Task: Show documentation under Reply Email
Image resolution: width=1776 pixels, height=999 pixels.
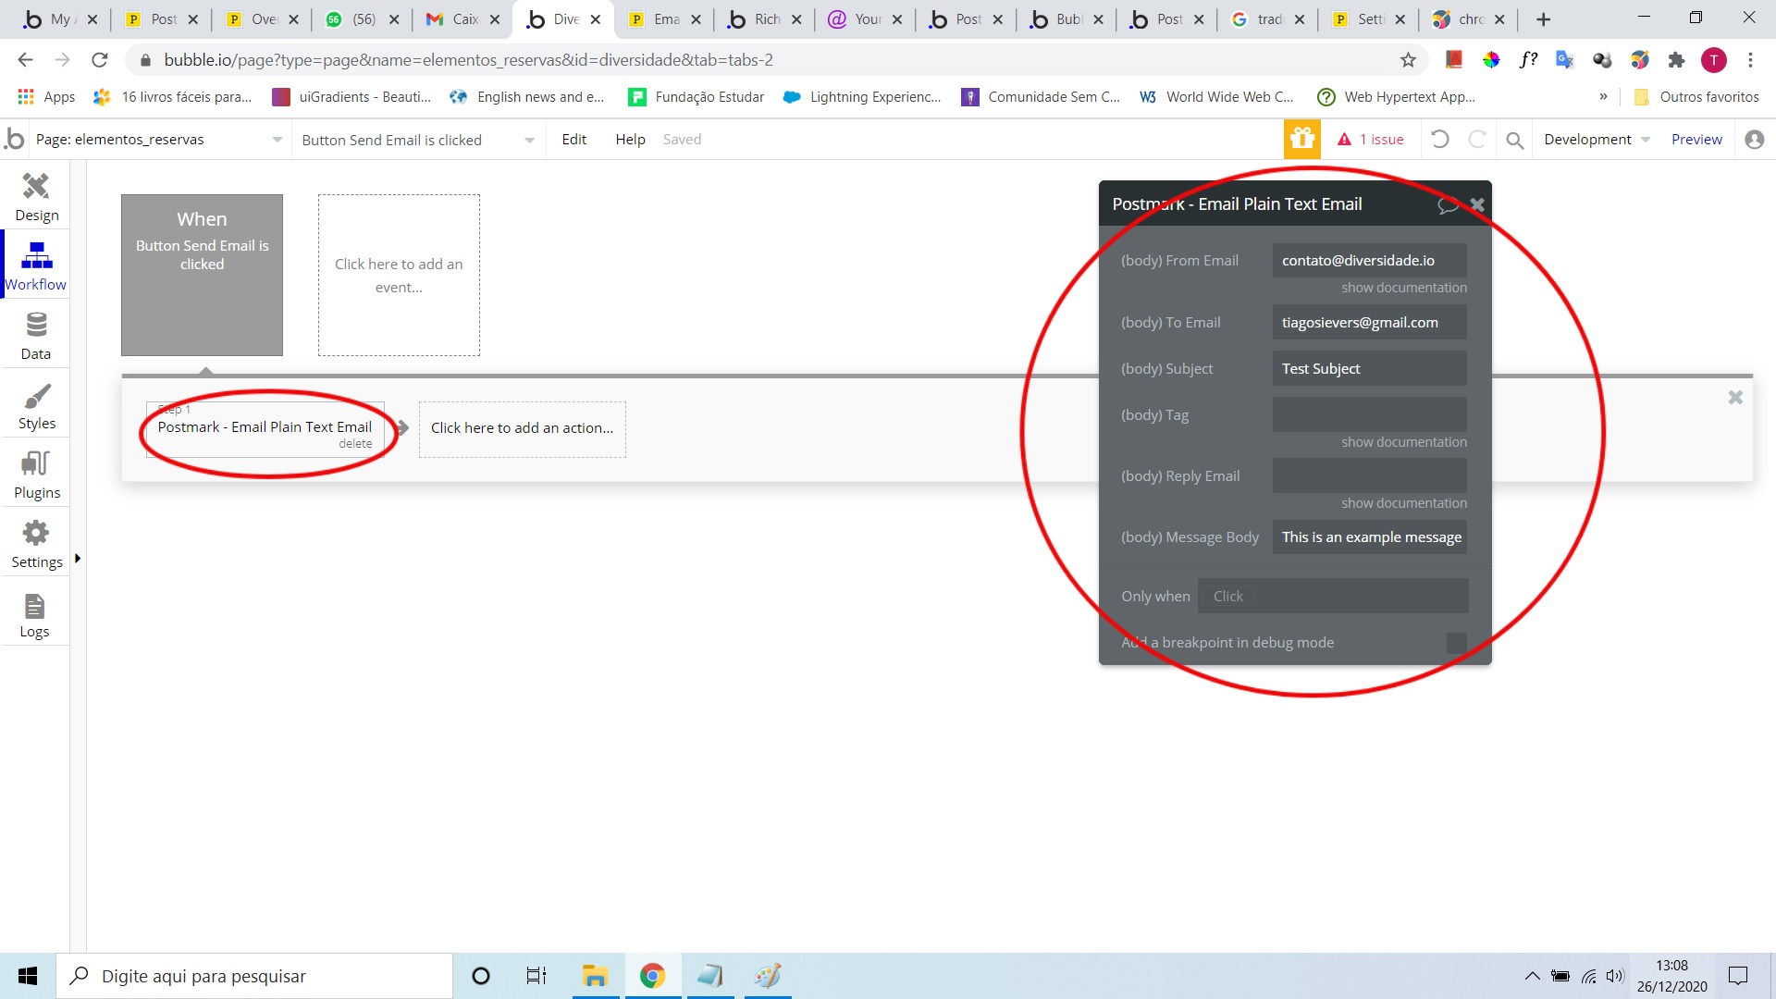Action: pos(1404,503)
